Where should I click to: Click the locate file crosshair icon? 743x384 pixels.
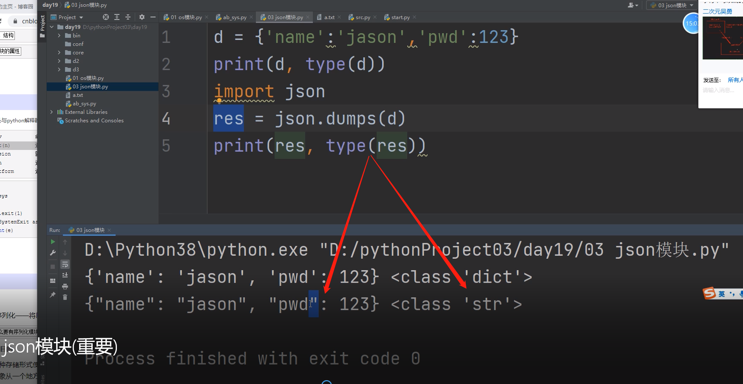(x=106, y=17)
